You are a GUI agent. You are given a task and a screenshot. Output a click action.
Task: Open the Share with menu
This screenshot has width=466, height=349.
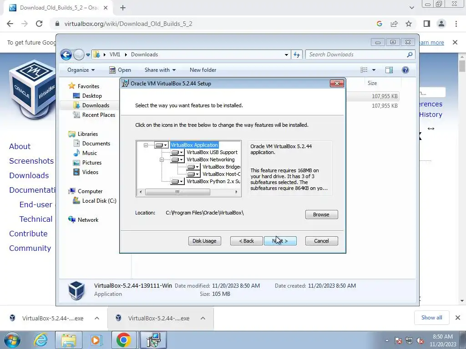[x=160, y=70]
